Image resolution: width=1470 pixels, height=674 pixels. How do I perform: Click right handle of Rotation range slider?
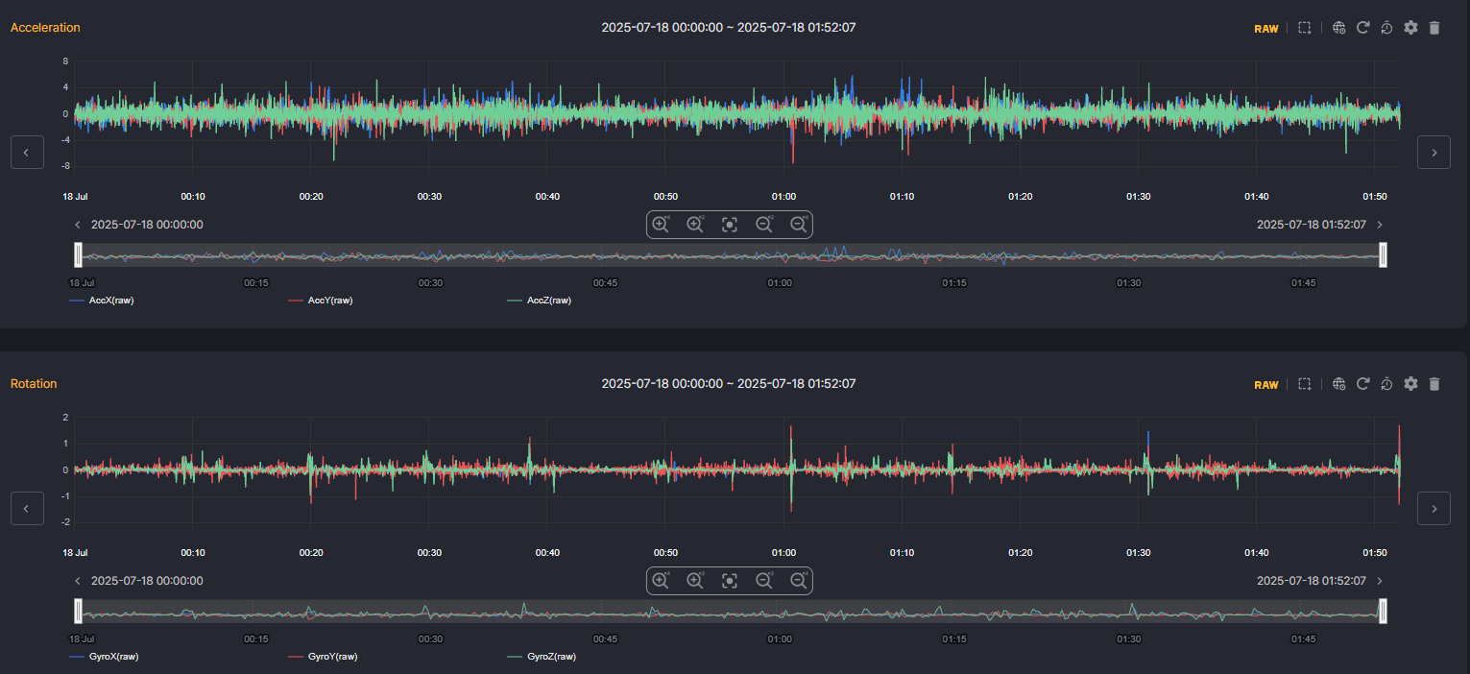[x=1383, y=611]
